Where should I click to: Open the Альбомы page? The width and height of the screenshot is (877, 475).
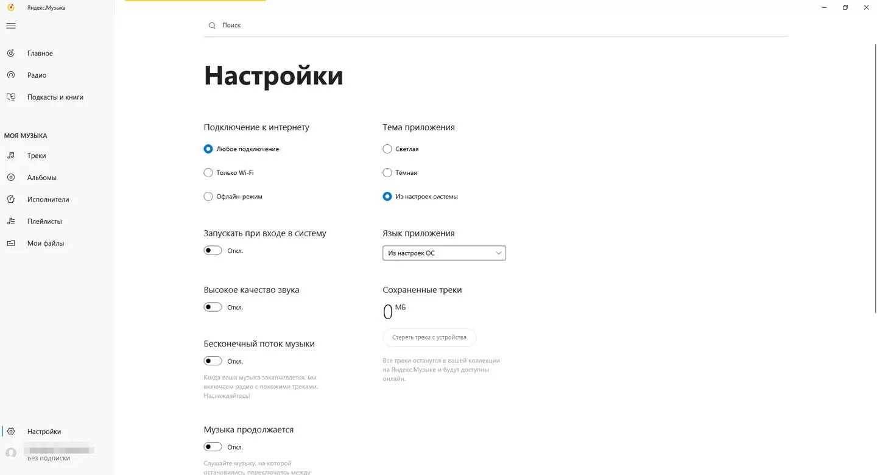42,178
